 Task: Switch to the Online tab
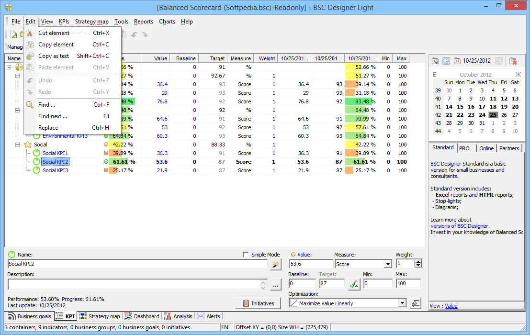pyautogui.click(x=486, y=148)
